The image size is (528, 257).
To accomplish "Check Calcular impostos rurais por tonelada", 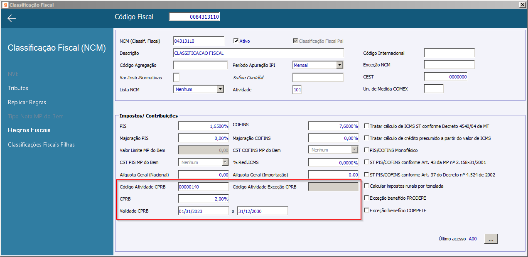I will pos(366,186).
